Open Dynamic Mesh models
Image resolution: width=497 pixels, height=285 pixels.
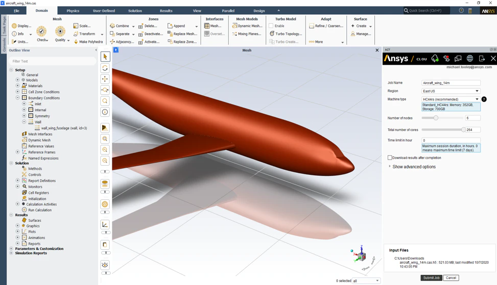pos(247,26)
